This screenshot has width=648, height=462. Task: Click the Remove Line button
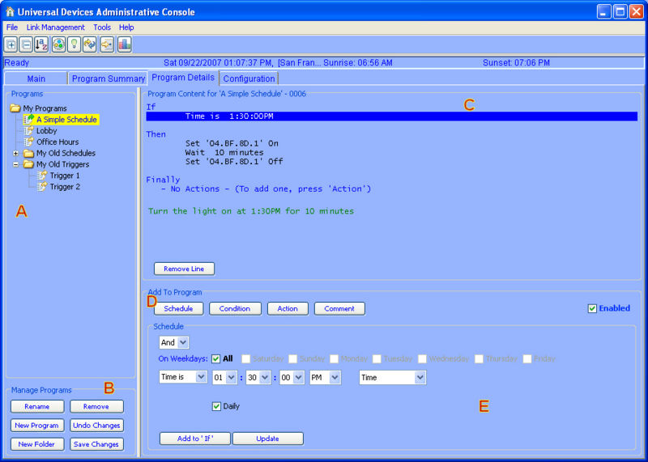click(x=184, y=269)
